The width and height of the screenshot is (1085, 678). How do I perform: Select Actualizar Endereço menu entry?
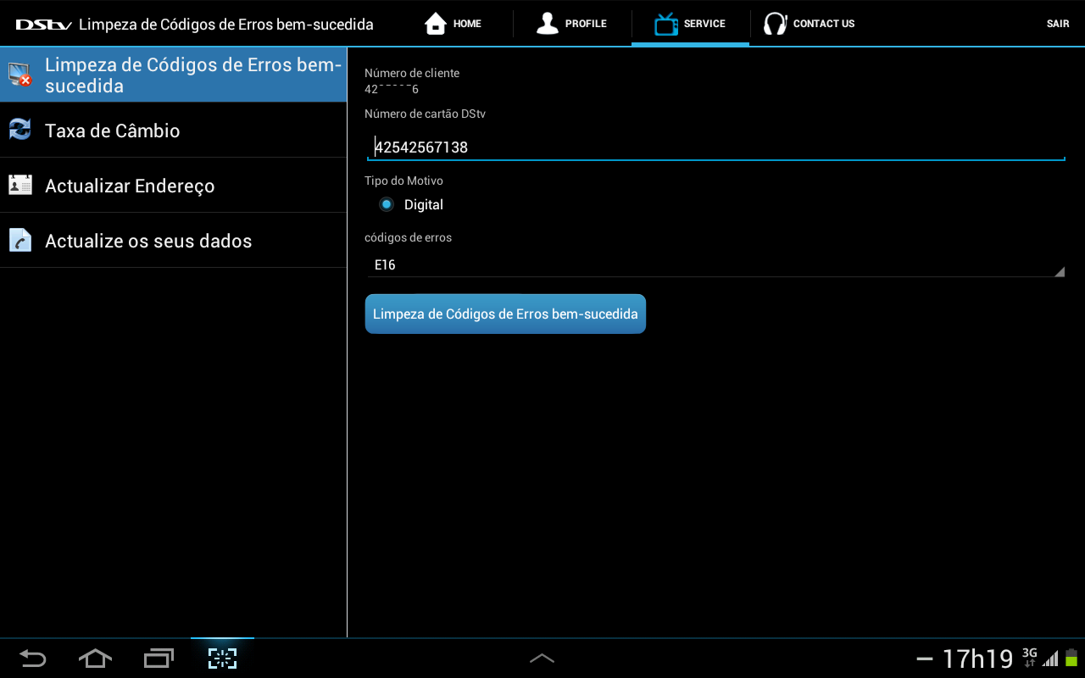[173, 186]
